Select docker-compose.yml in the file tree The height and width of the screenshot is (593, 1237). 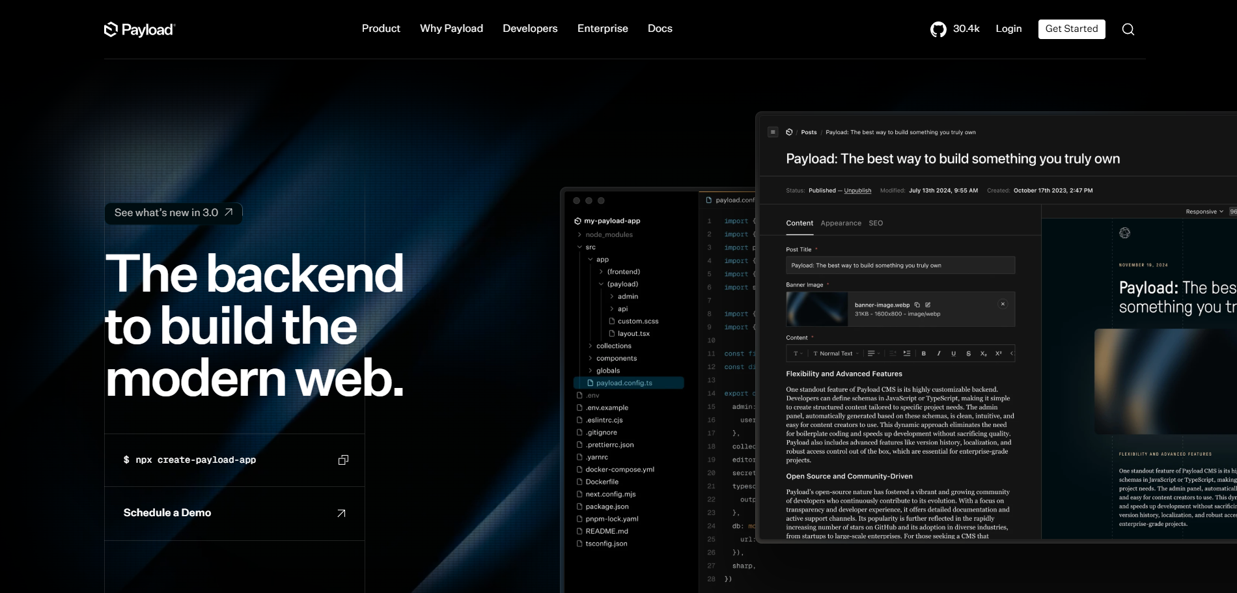click(x=620, y=469)
